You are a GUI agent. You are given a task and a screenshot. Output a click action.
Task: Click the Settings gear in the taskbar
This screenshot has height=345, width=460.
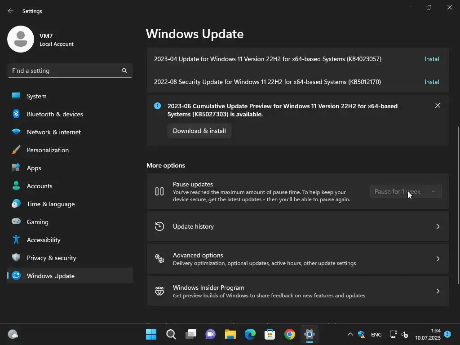point(309,334)
